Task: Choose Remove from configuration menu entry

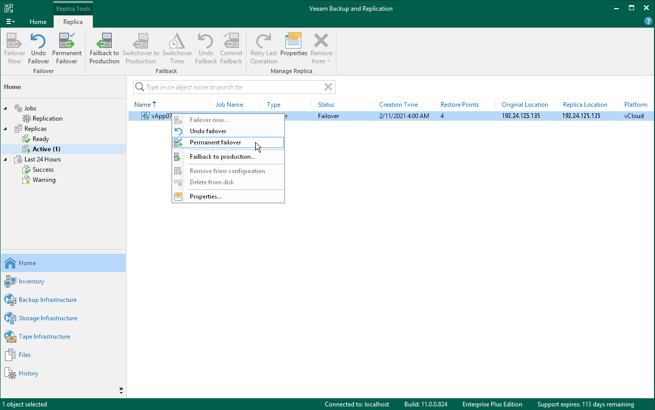Action: tap(228, 171)
